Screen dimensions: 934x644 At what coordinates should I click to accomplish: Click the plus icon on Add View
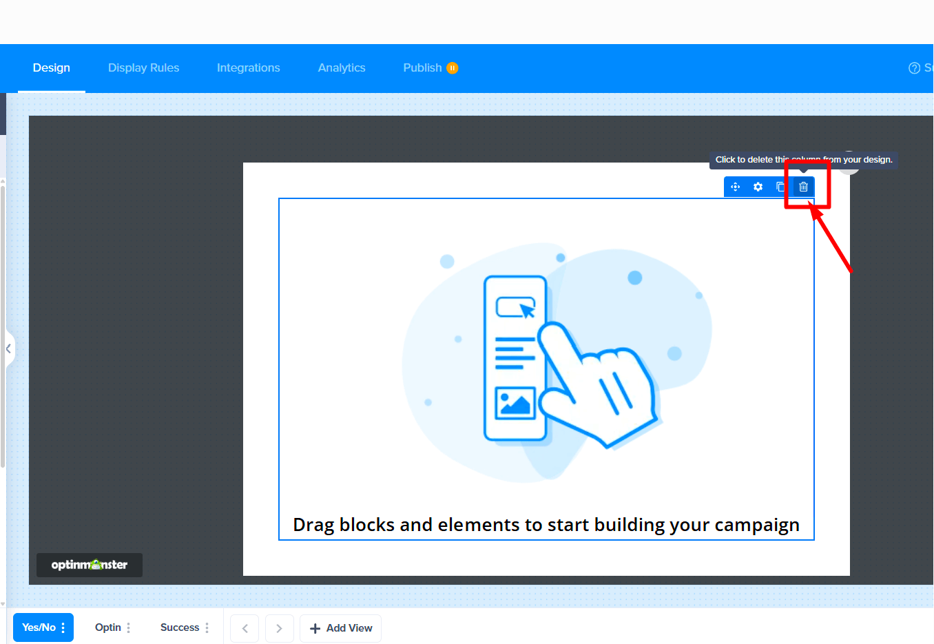tap(315, 628)
